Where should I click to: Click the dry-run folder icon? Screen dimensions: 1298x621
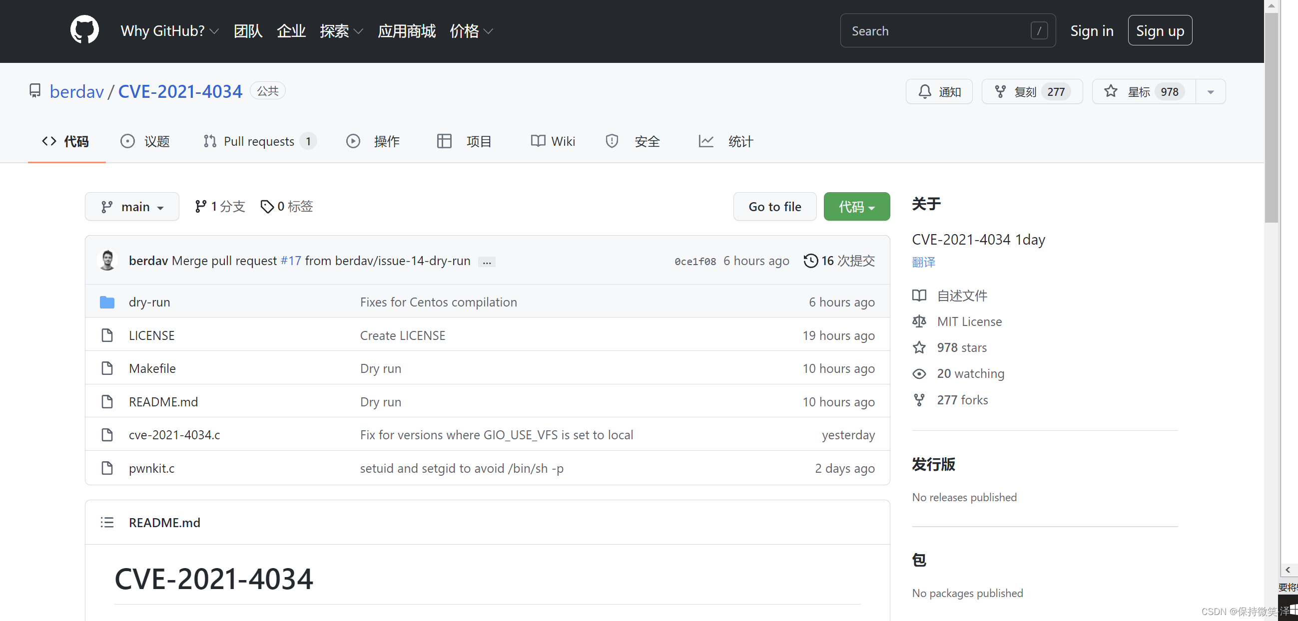pos(107,302)
